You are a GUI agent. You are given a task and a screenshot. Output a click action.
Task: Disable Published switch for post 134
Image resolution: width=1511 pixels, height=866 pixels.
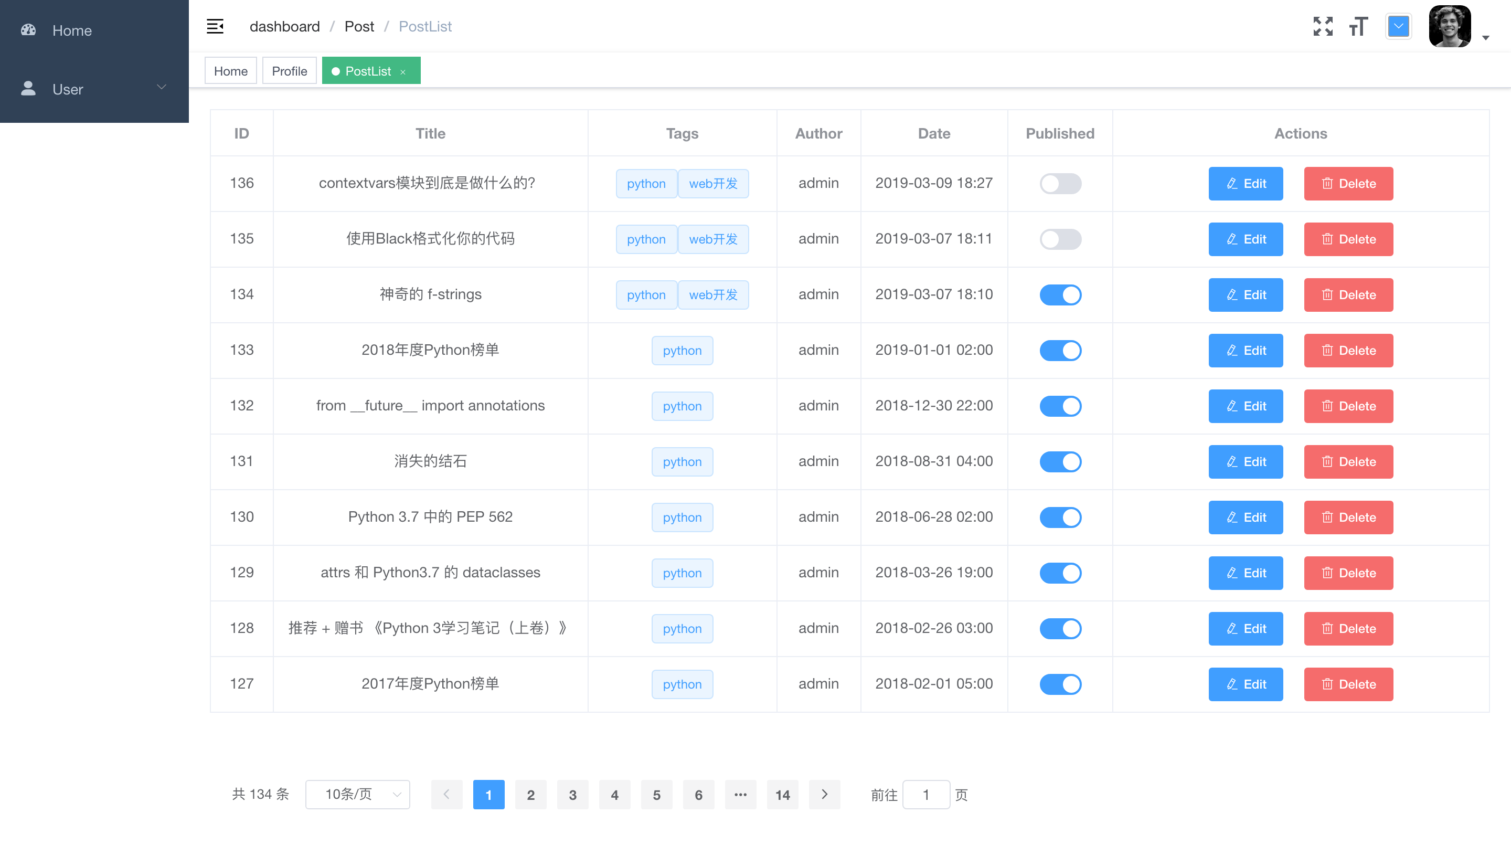point(1060,294)
